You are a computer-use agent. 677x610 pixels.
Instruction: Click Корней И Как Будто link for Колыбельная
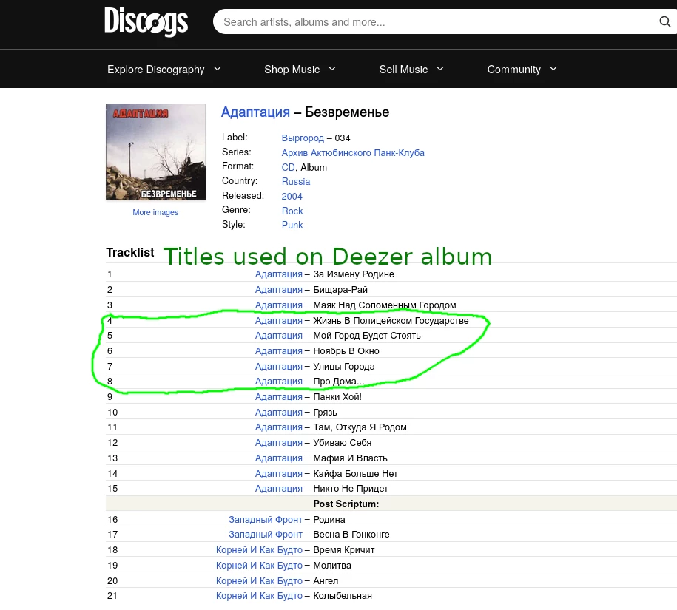point(259,596)
